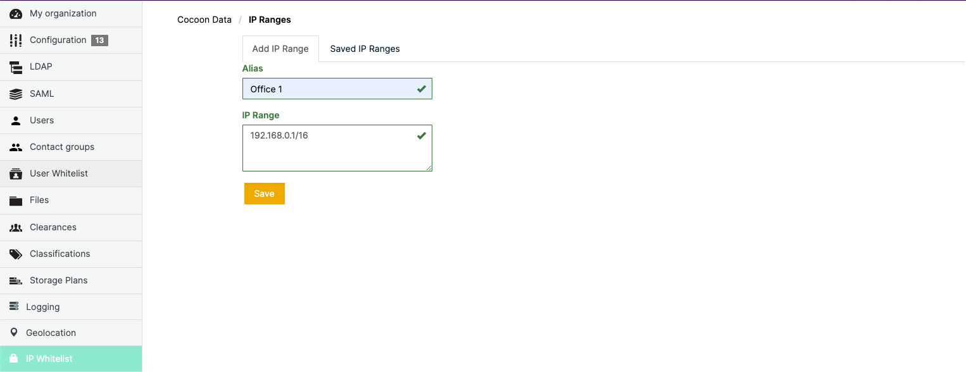This screenshot has height=372, width=966.
Task: Click the Storage Plans icon
Action: 16,280
